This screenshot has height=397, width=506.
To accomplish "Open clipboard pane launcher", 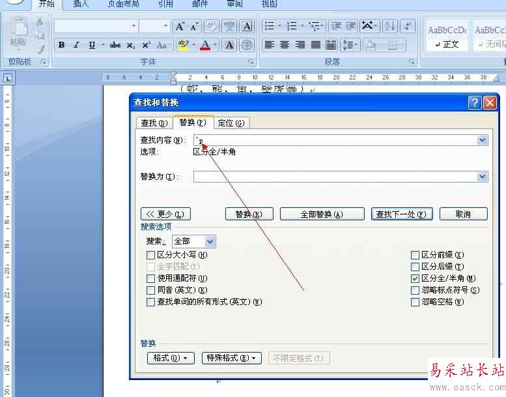I will tap(43, 61).
